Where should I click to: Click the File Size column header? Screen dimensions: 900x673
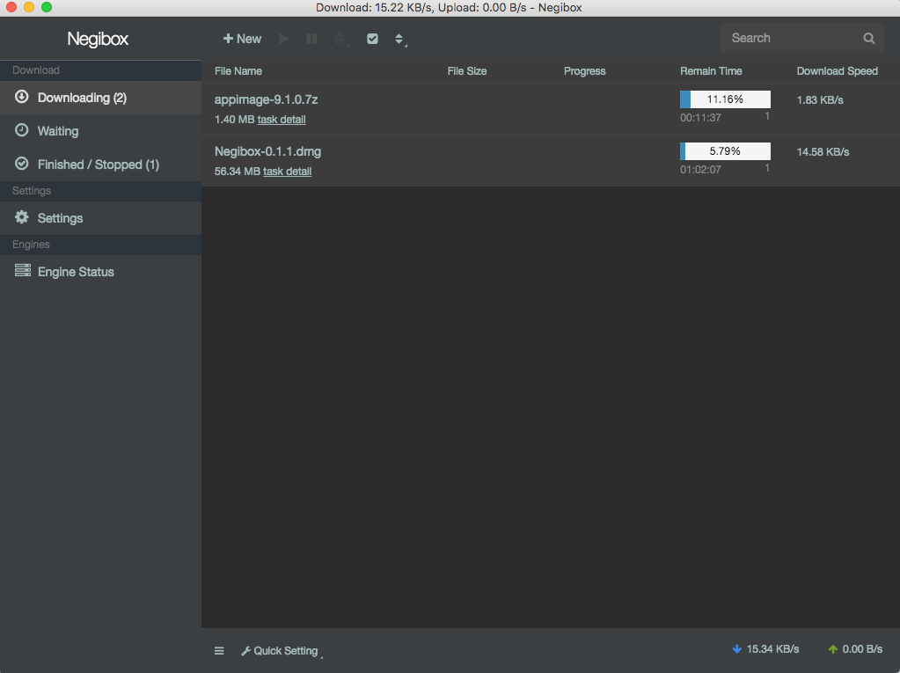[466, 71]
